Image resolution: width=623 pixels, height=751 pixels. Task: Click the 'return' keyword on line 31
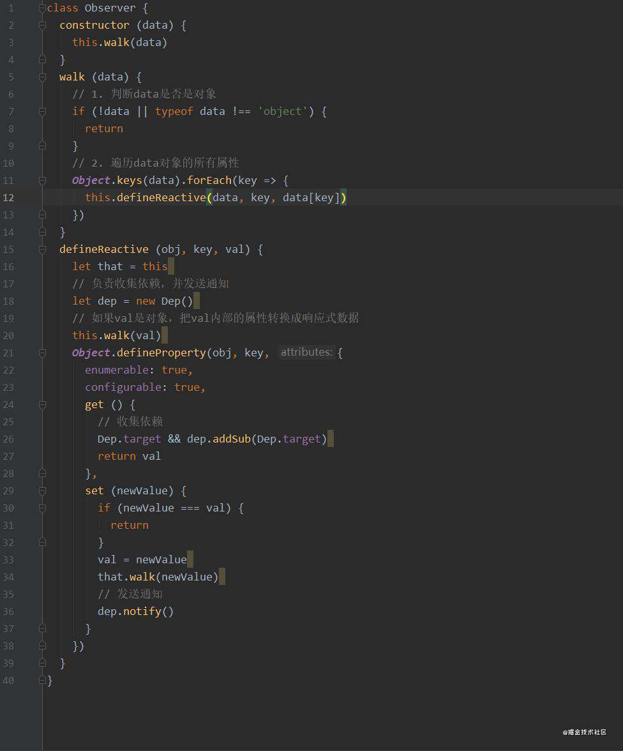[130, 526]
